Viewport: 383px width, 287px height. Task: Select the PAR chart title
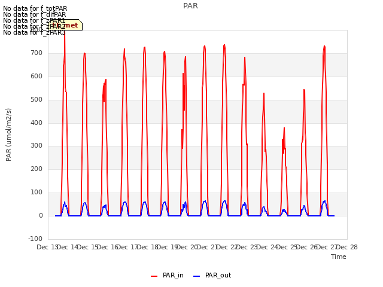coord(190,6)
